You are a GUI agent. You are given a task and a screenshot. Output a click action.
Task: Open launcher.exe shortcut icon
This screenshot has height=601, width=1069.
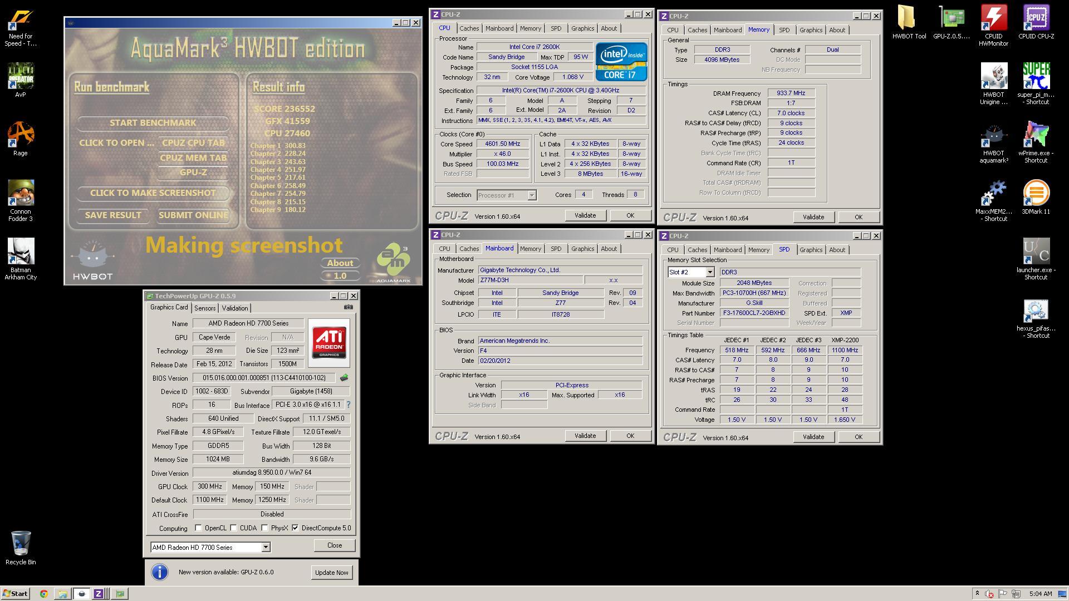click(x=1036, y=259)
